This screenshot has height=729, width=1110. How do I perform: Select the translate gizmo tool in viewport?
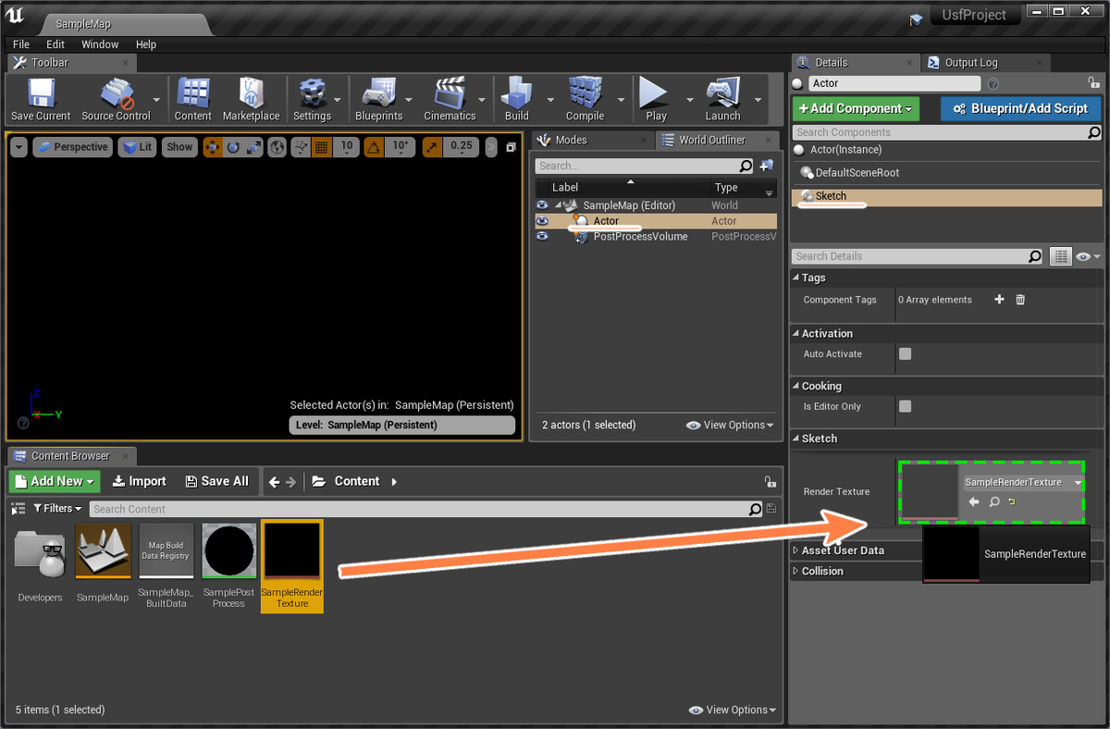pyautogui.click(x=213, y=147)
